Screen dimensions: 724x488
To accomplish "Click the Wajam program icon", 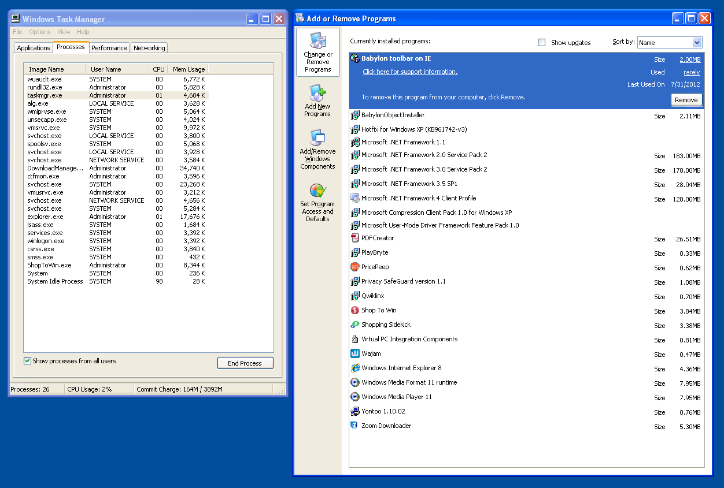I will (x=355, y=353).
